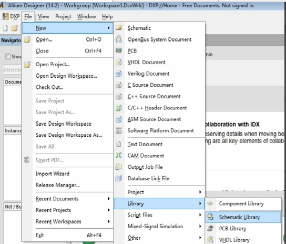Click the new document toolbar icon
The image size is (286, 244).
point(5,28)
